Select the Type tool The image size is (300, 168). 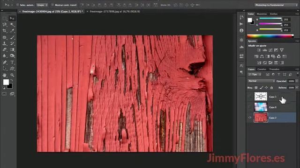coord(12,62)
